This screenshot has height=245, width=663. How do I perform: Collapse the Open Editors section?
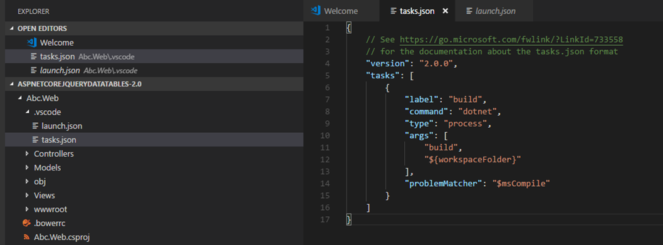[x=11, y=28]
